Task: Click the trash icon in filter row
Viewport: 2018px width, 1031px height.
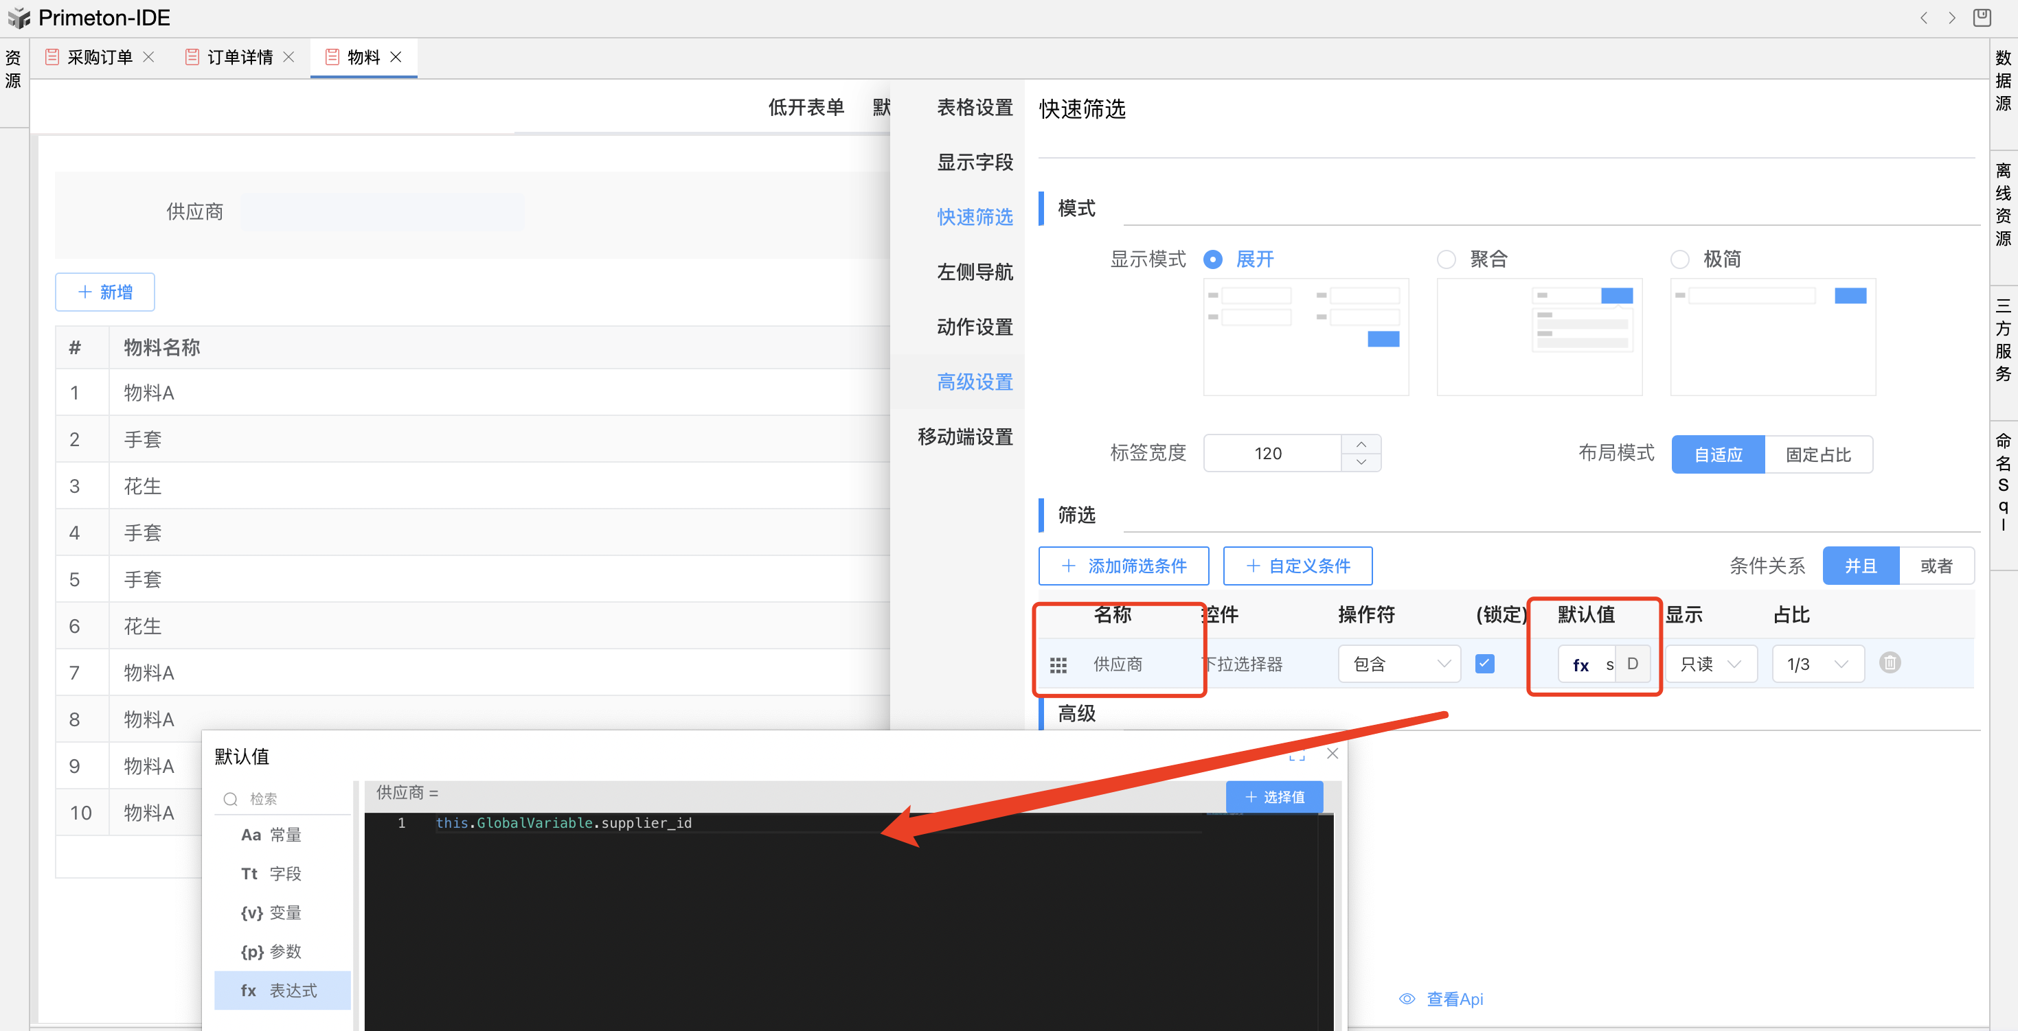Action: click(1889, 663)
